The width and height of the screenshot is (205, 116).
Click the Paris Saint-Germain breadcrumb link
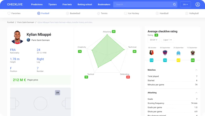tap(26, 22)
